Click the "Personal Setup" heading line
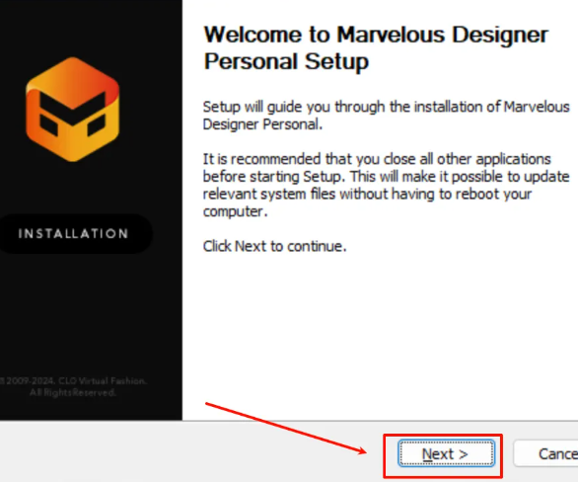578x482 pixels. click(x=286, y=61)
